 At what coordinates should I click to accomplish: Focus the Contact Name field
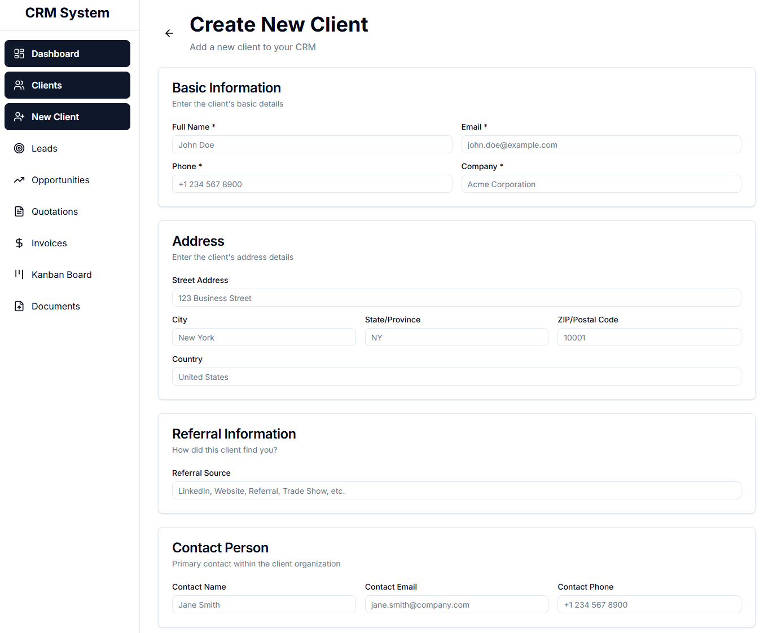point(264,604)
